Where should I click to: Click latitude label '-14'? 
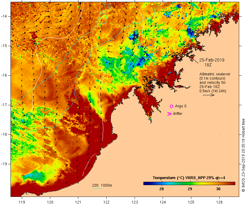[4, 16]
